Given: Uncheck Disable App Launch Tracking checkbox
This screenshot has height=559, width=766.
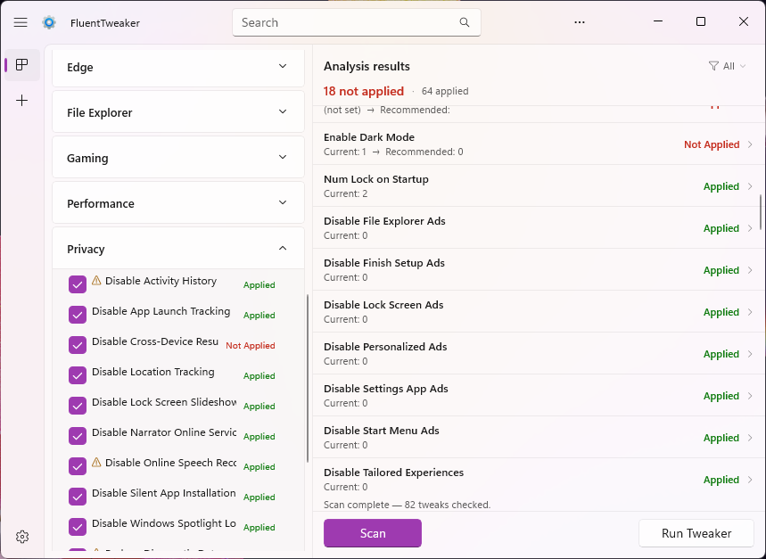Looking at the screenshot, I should pos(78,315).
